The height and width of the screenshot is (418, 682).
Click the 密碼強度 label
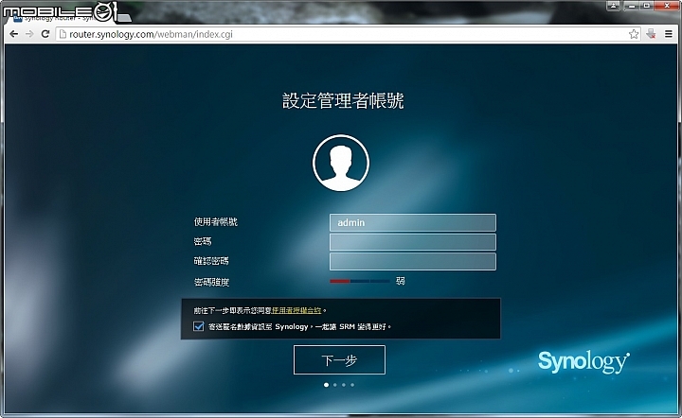coord(211,282)
